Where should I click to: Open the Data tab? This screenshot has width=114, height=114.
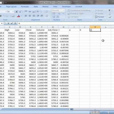coord(36,7)
